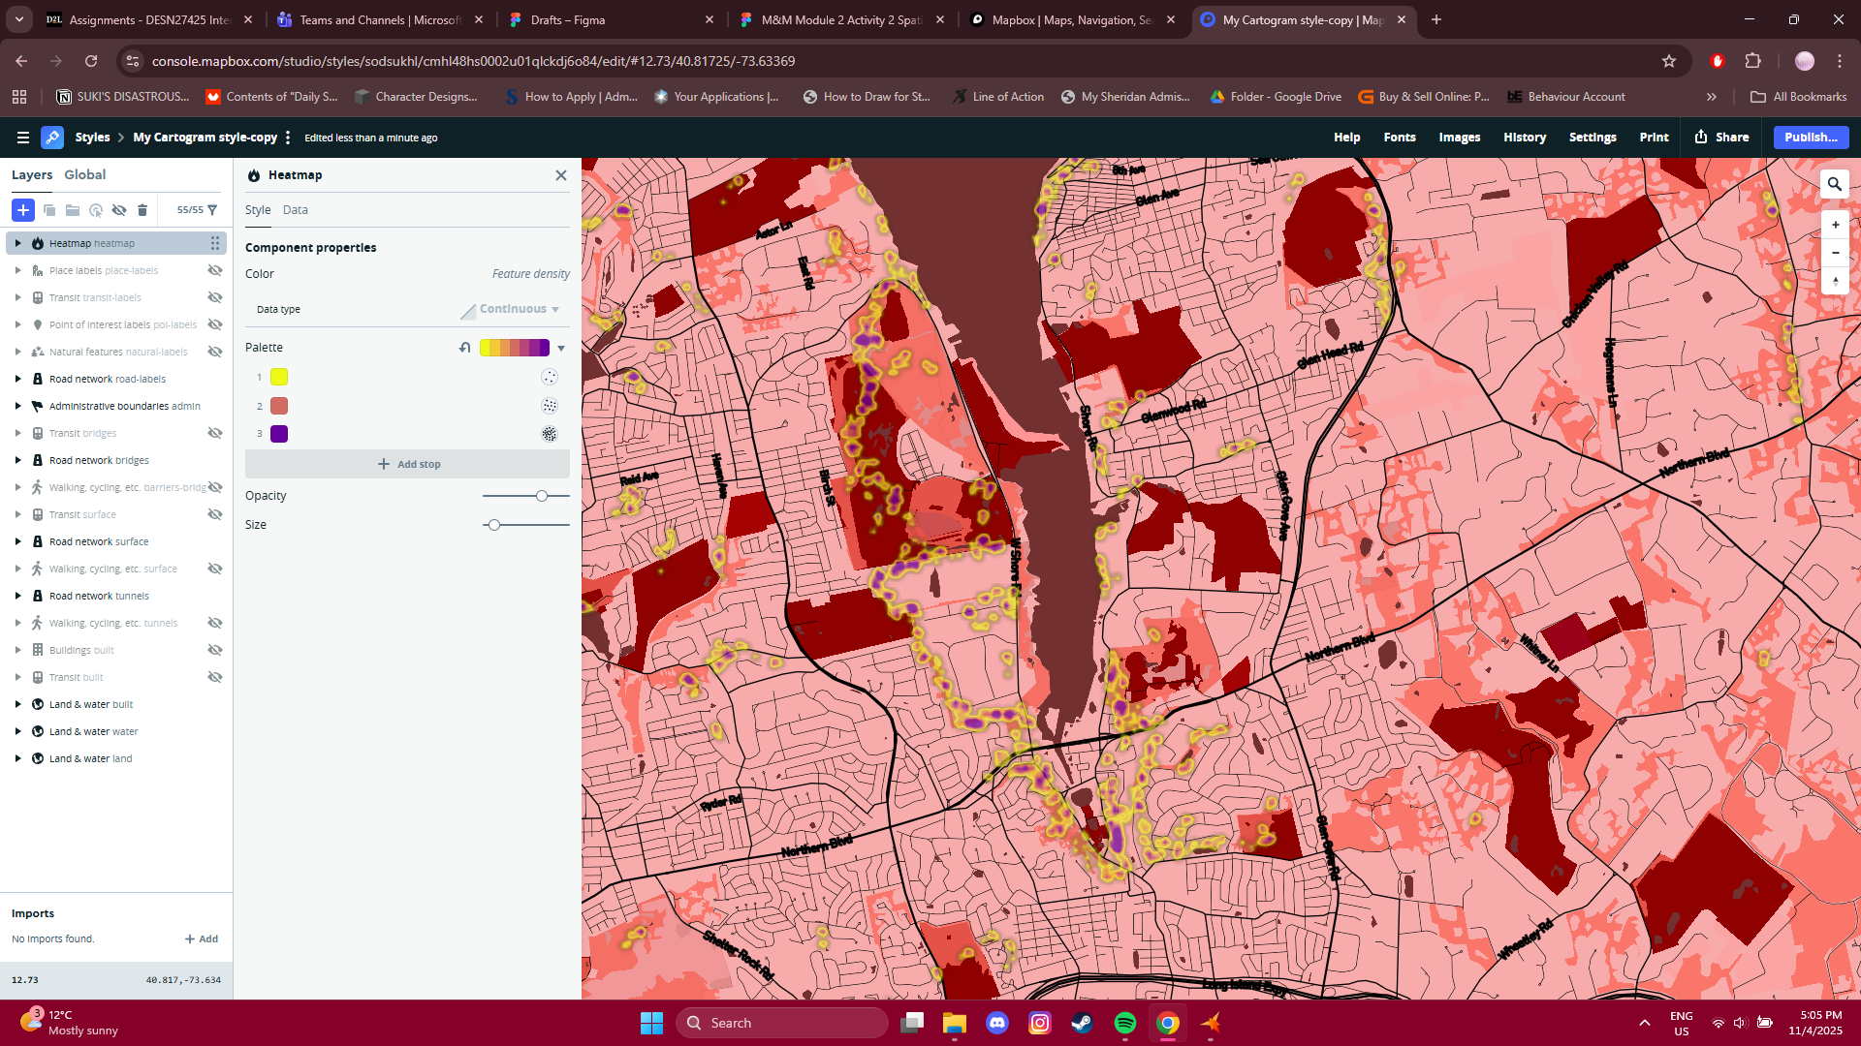Activate the select features cursor icon
Image resolution: width=1861 pixels, height=1046 pixels.
point(95,210)
